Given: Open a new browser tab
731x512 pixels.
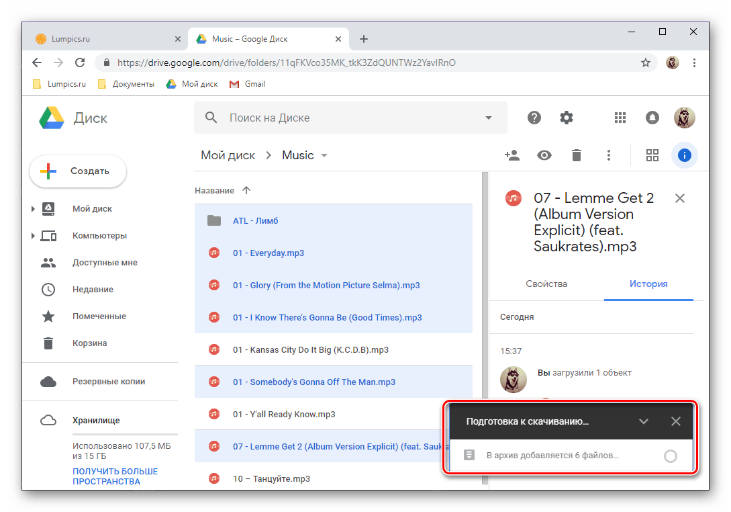Looking at the screenshot, I should (364, 39).
